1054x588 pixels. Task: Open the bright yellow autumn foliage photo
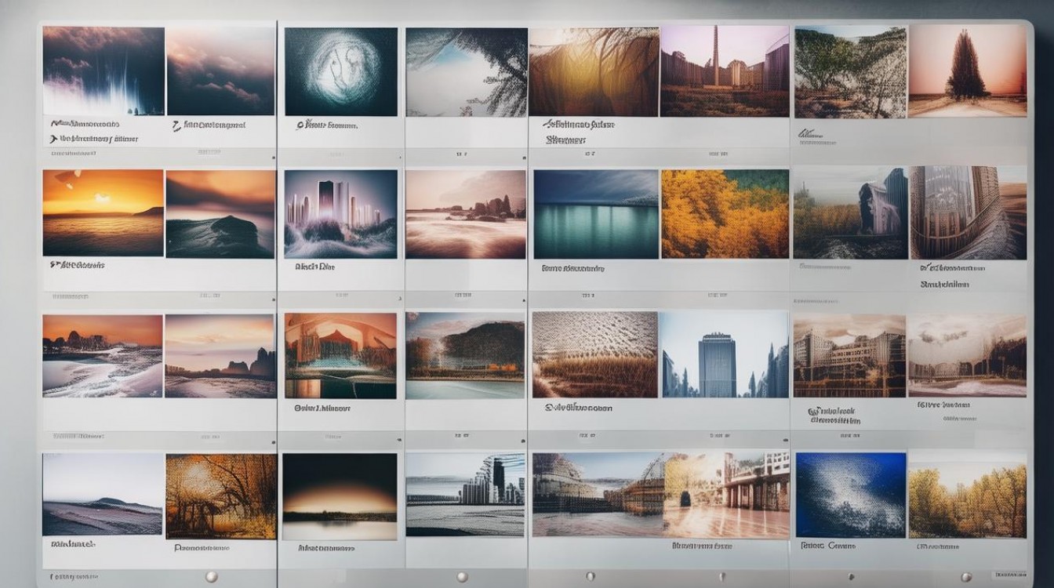click(x=725, y=214)
